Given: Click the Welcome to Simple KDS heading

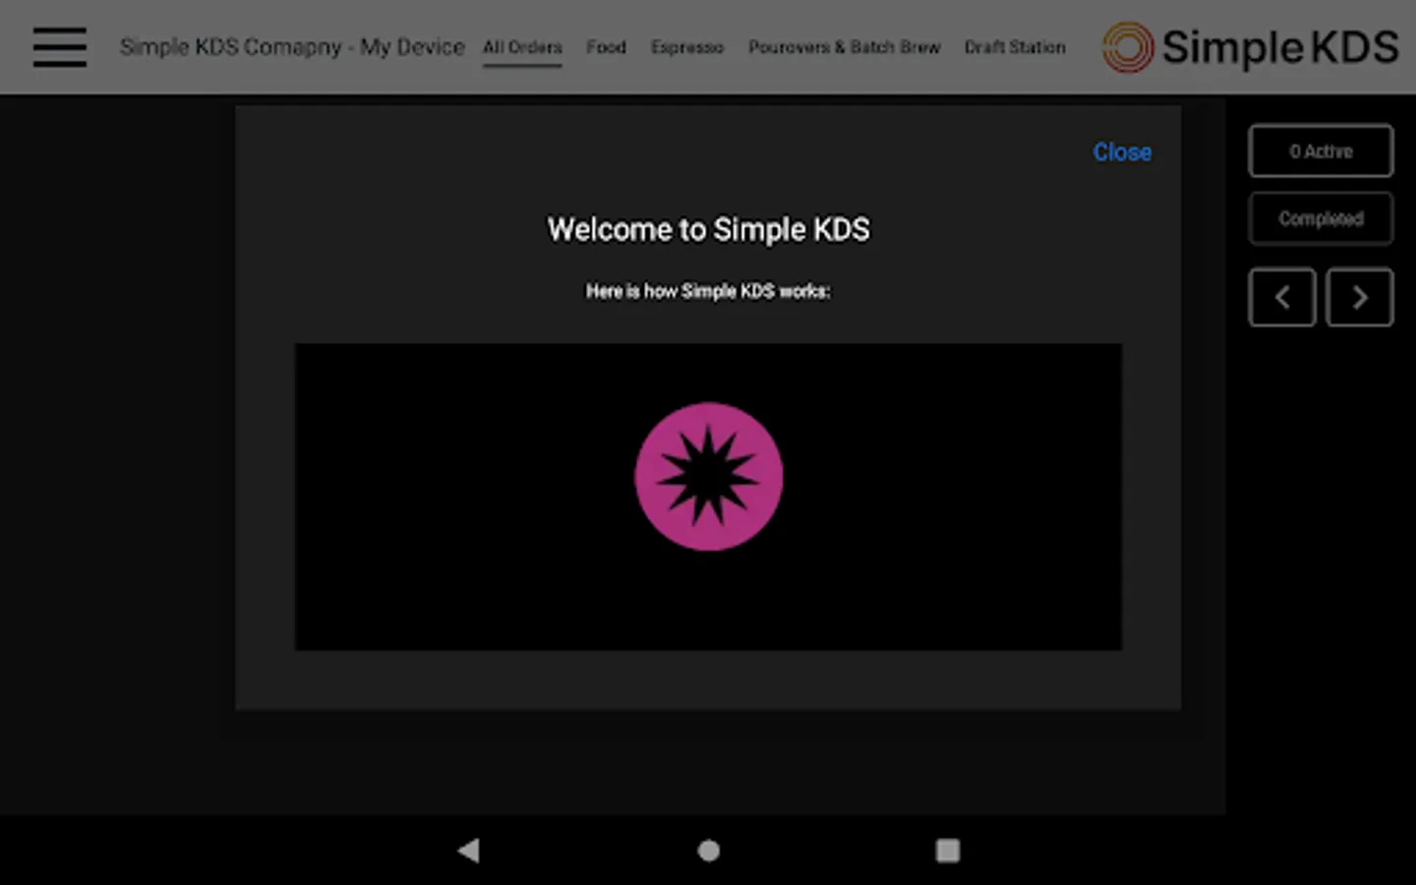Looking at the screenshot, I should [708, 229].
